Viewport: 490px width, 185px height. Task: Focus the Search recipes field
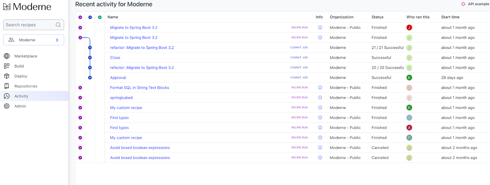[34, 25]
